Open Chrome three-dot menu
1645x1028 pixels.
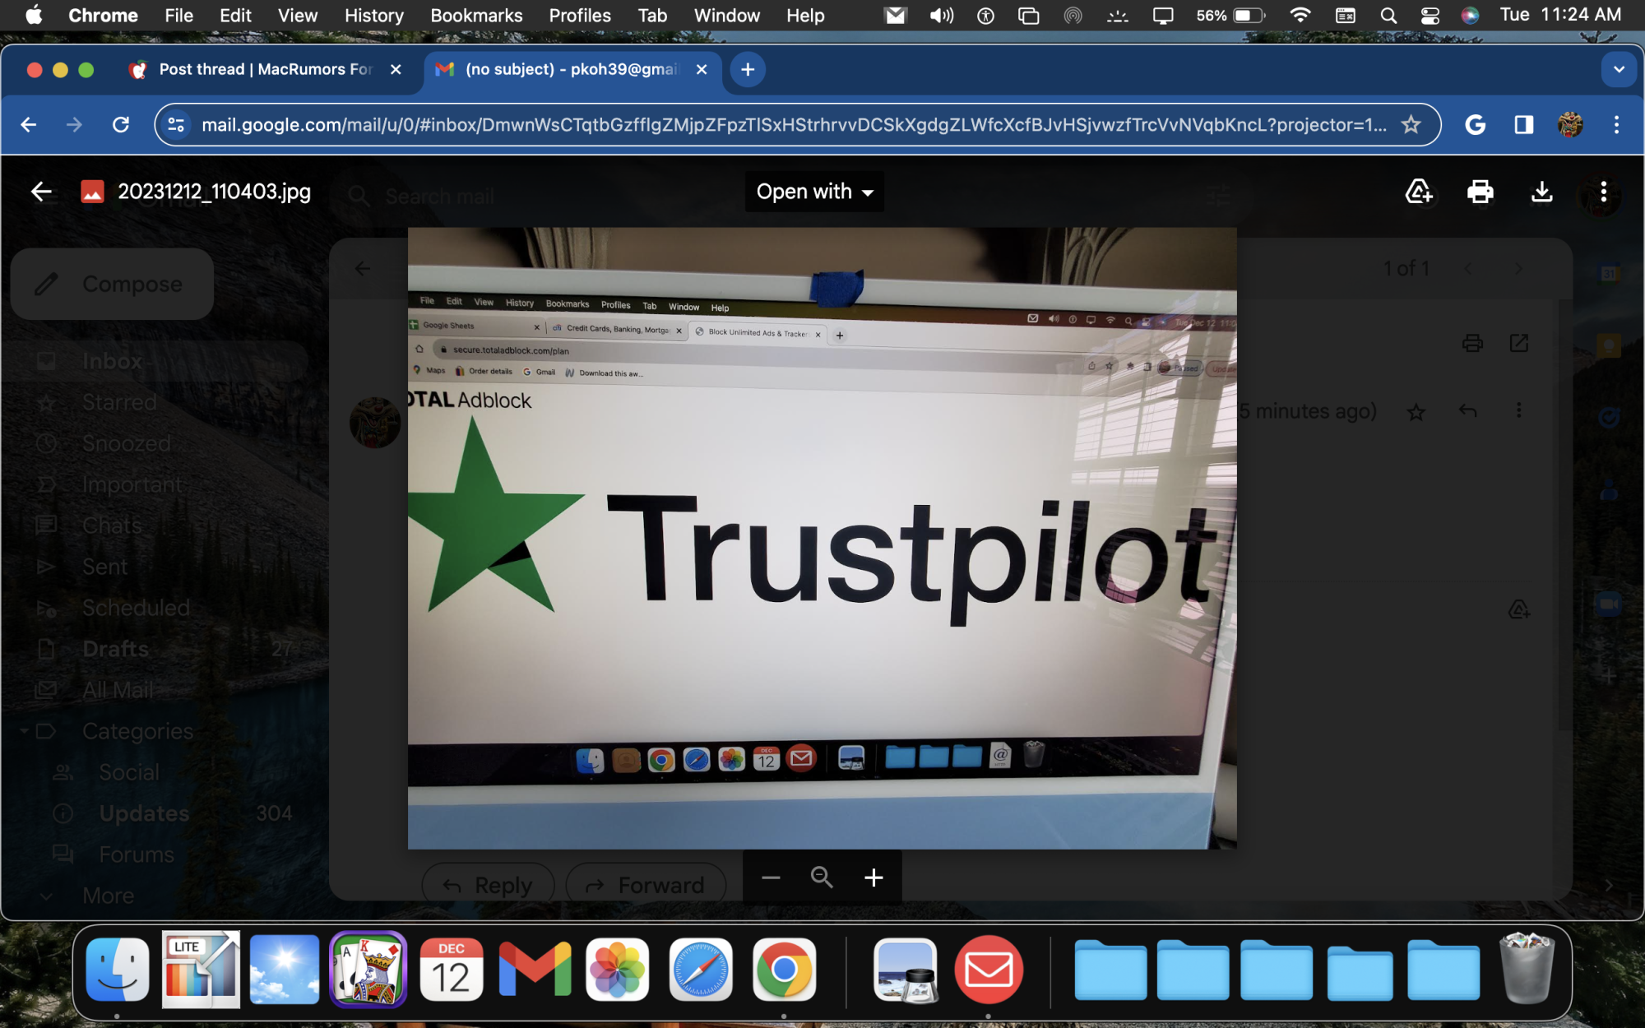click(x=1616, y=124)
